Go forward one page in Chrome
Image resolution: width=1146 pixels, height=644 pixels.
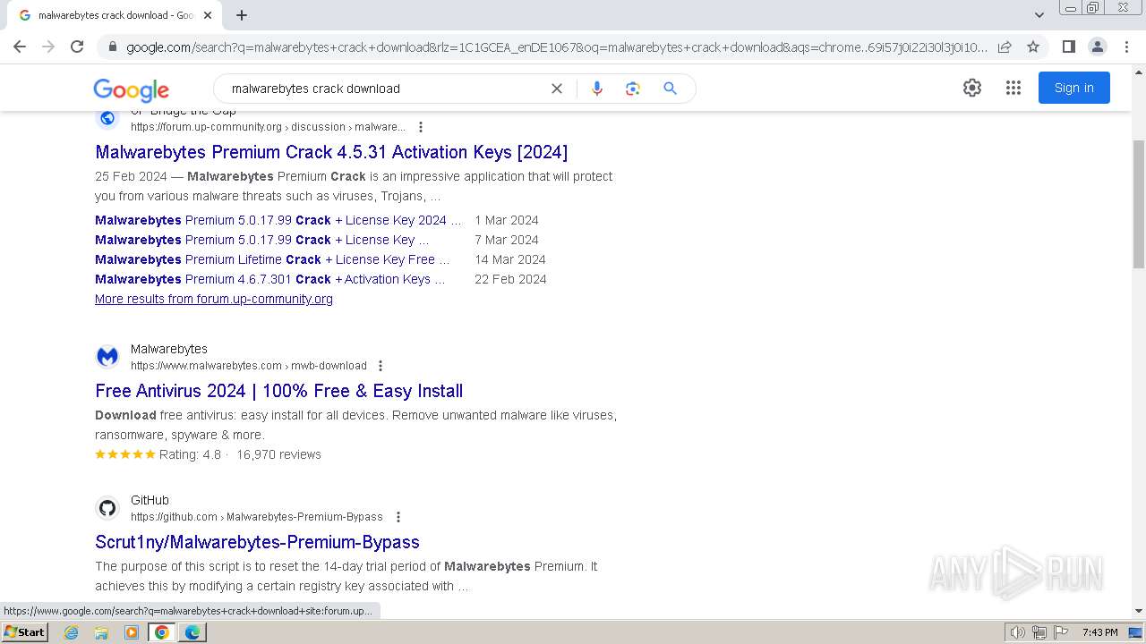(48, 47)
